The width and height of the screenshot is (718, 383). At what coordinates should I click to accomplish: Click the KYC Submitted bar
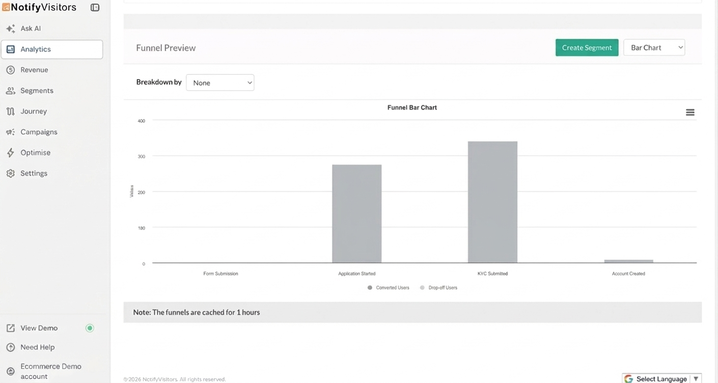pyautogui.click(x=492, y=202)
